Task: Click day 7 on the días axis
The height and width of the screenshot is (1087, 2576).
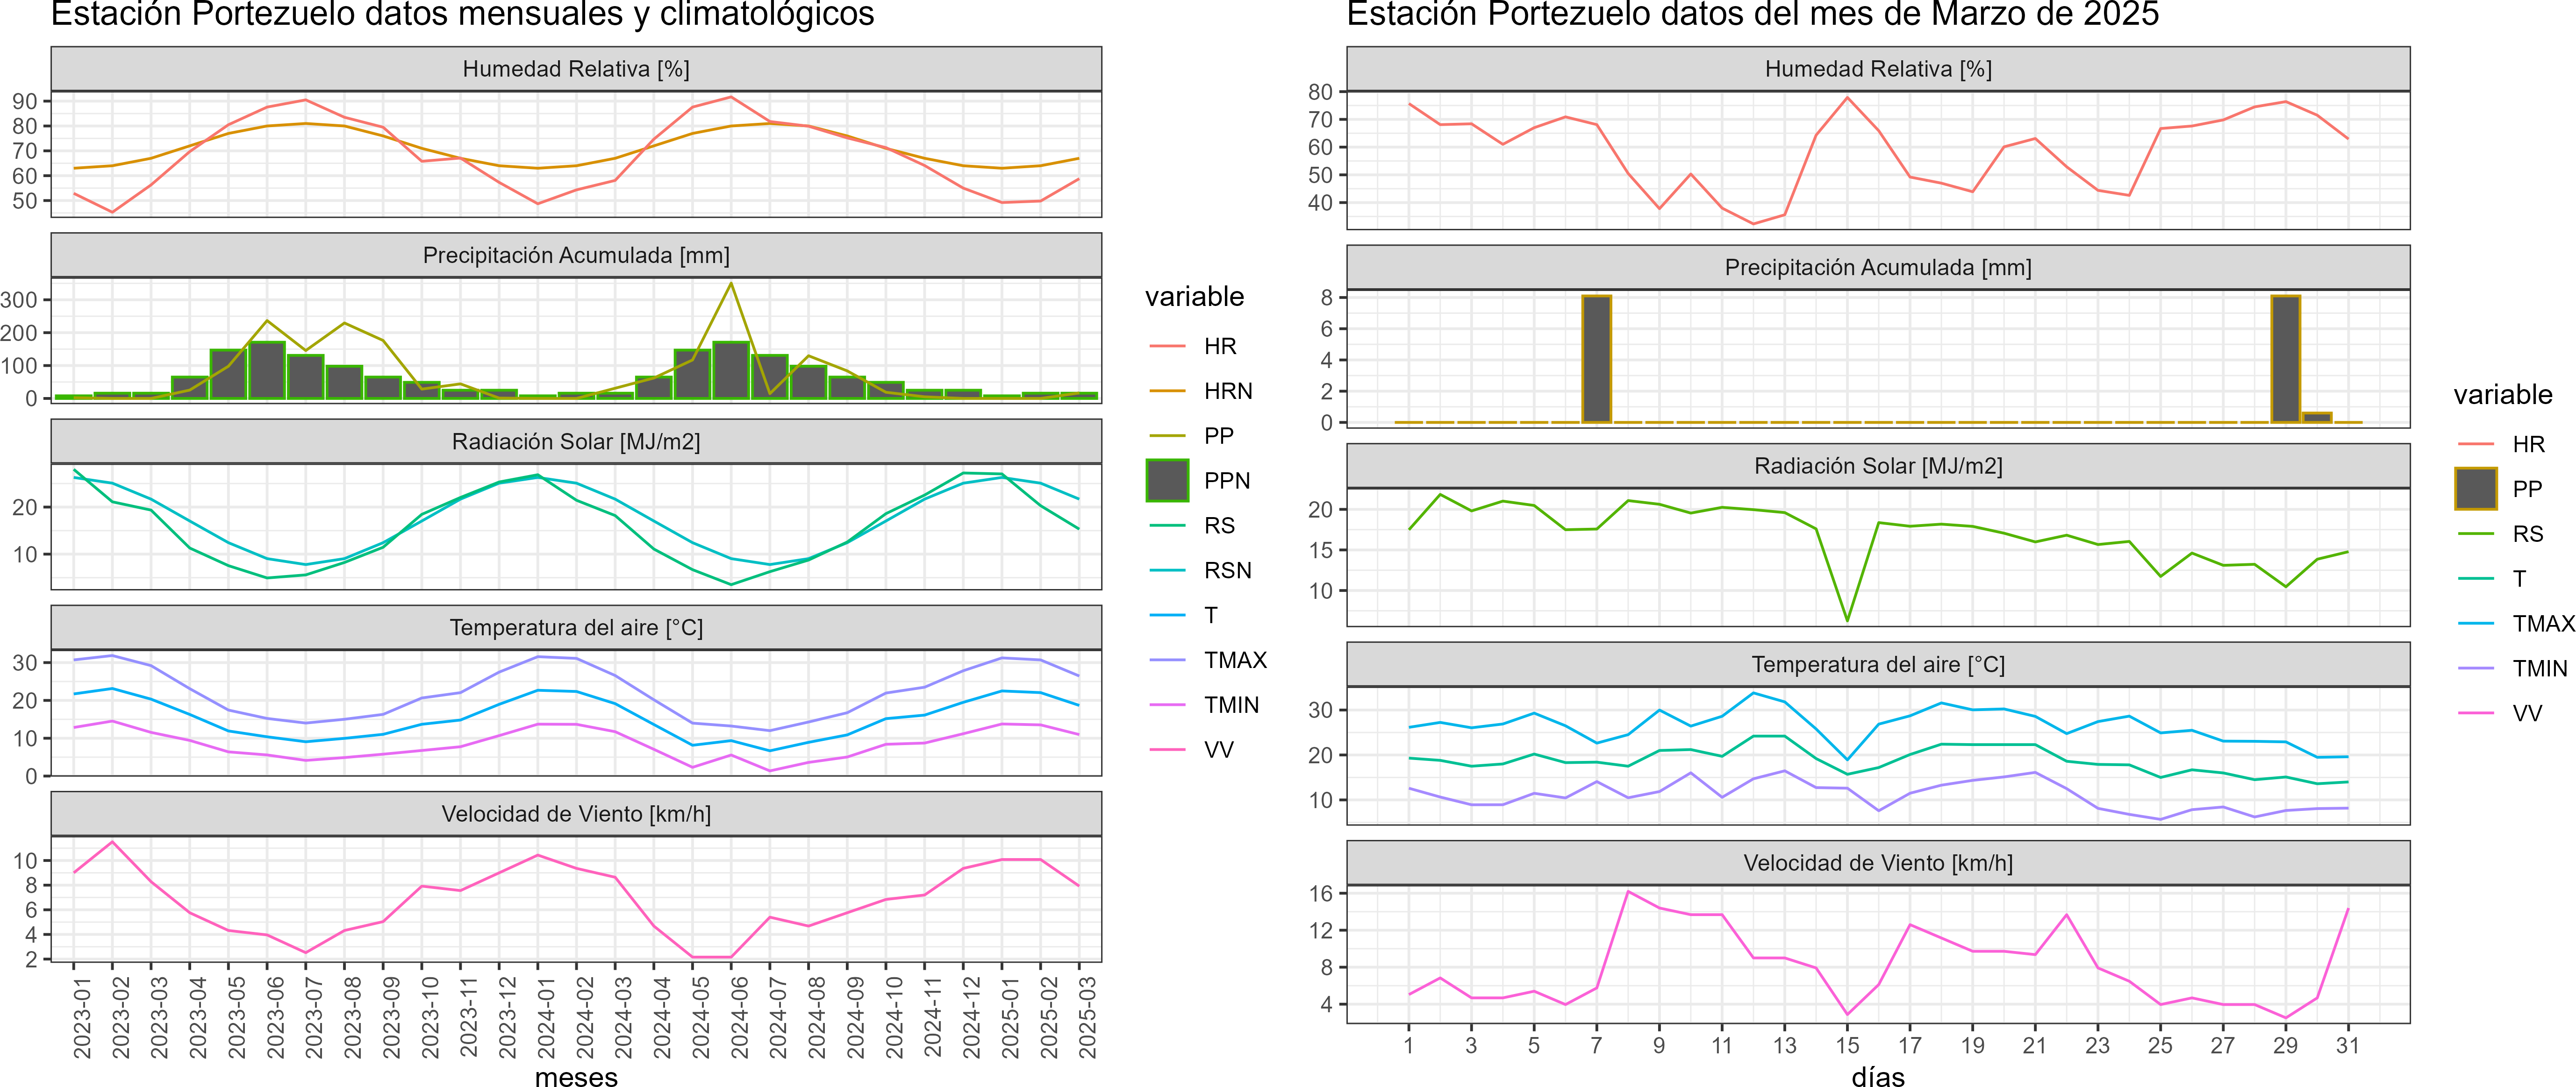Action: [1596, 1045]
